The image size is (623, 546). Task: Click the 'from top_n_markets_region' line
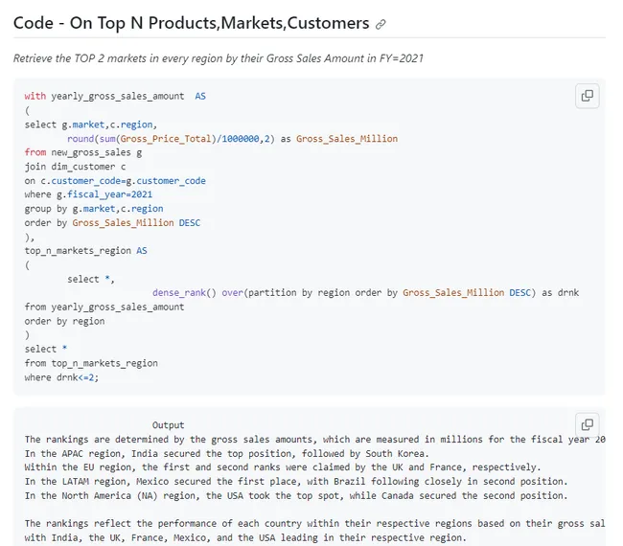(x=91, y=363)
